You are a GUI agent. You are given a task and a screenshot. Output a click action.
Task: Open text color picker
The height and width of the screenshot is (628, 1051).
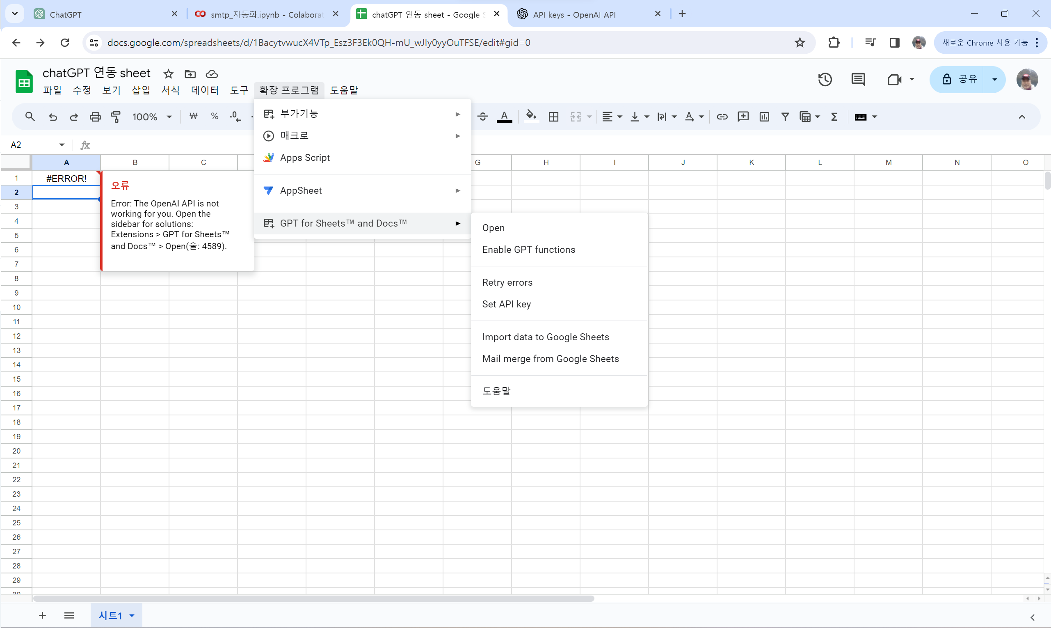point(504,117)
